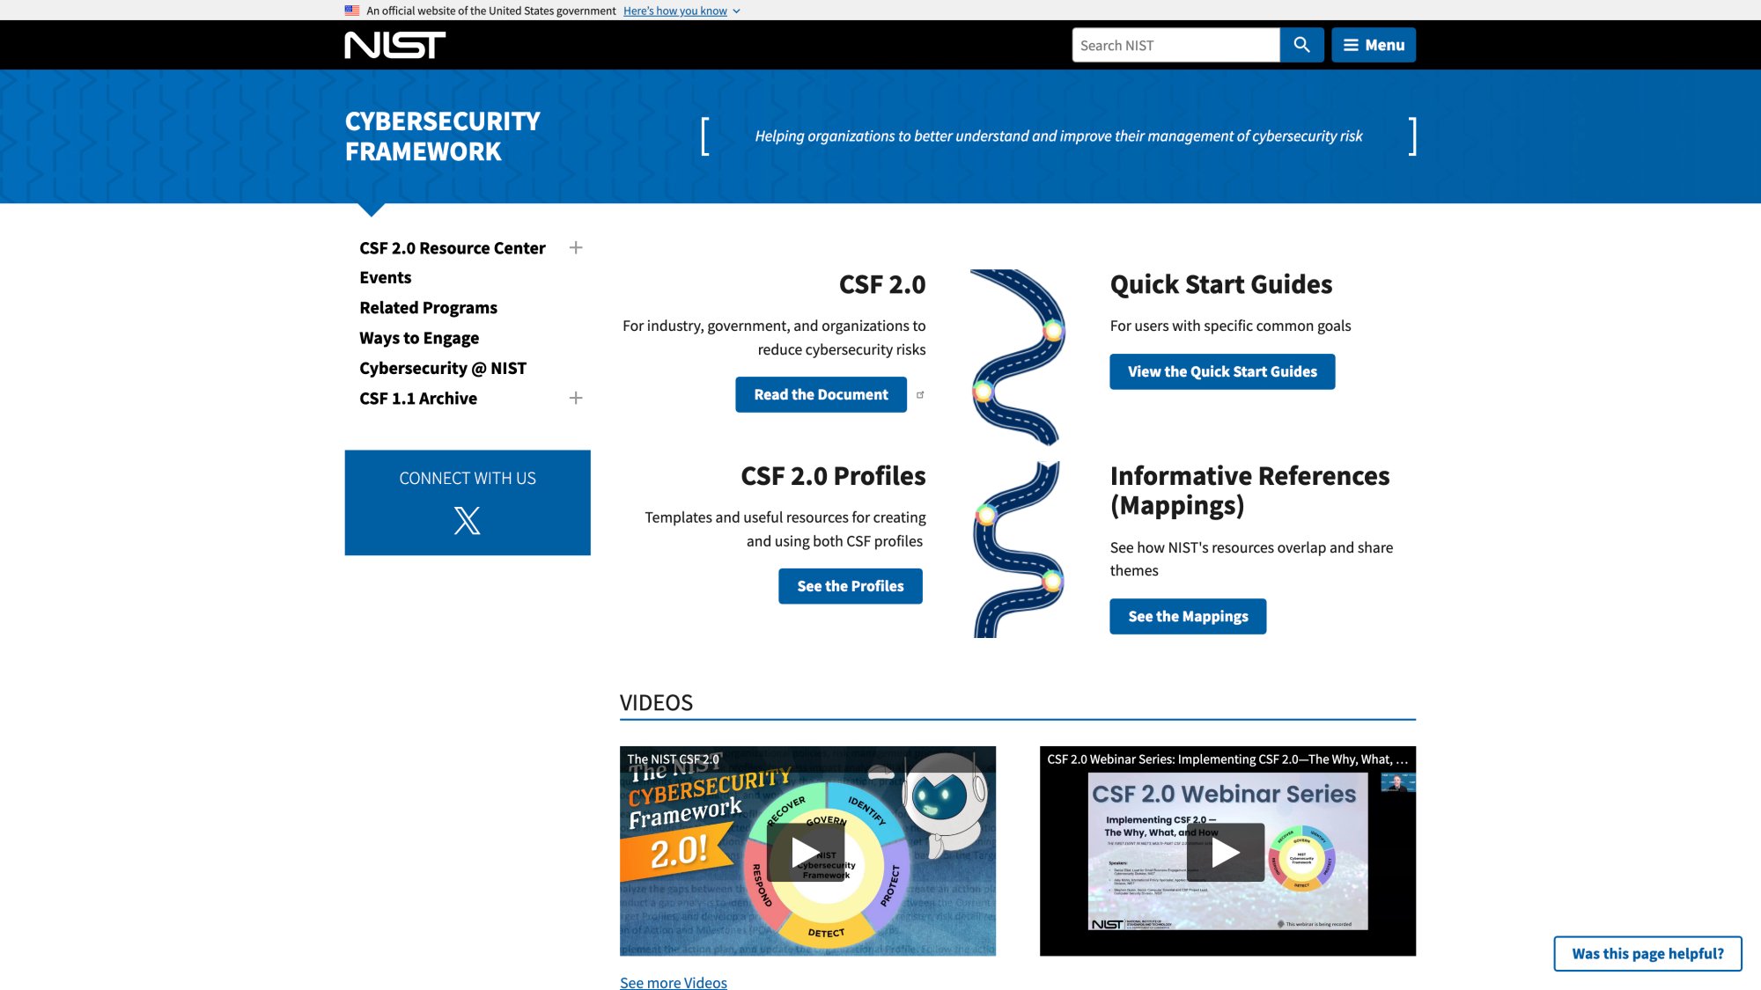Select Related Programs in the left navigation
Viewport: 1761px width, 990px height.
(x=428, y=307)
